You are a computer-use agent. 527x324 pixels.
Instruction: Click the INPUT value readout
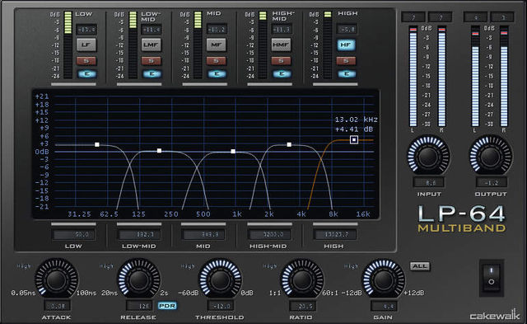coord(429,183)
